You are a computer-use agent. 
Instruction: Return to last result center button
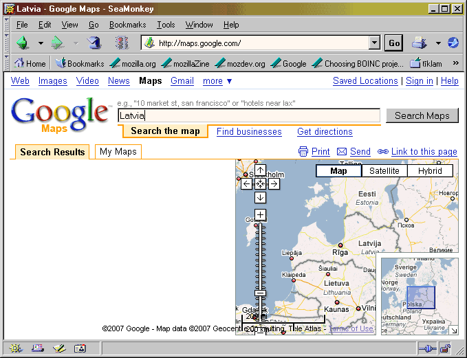260,184
